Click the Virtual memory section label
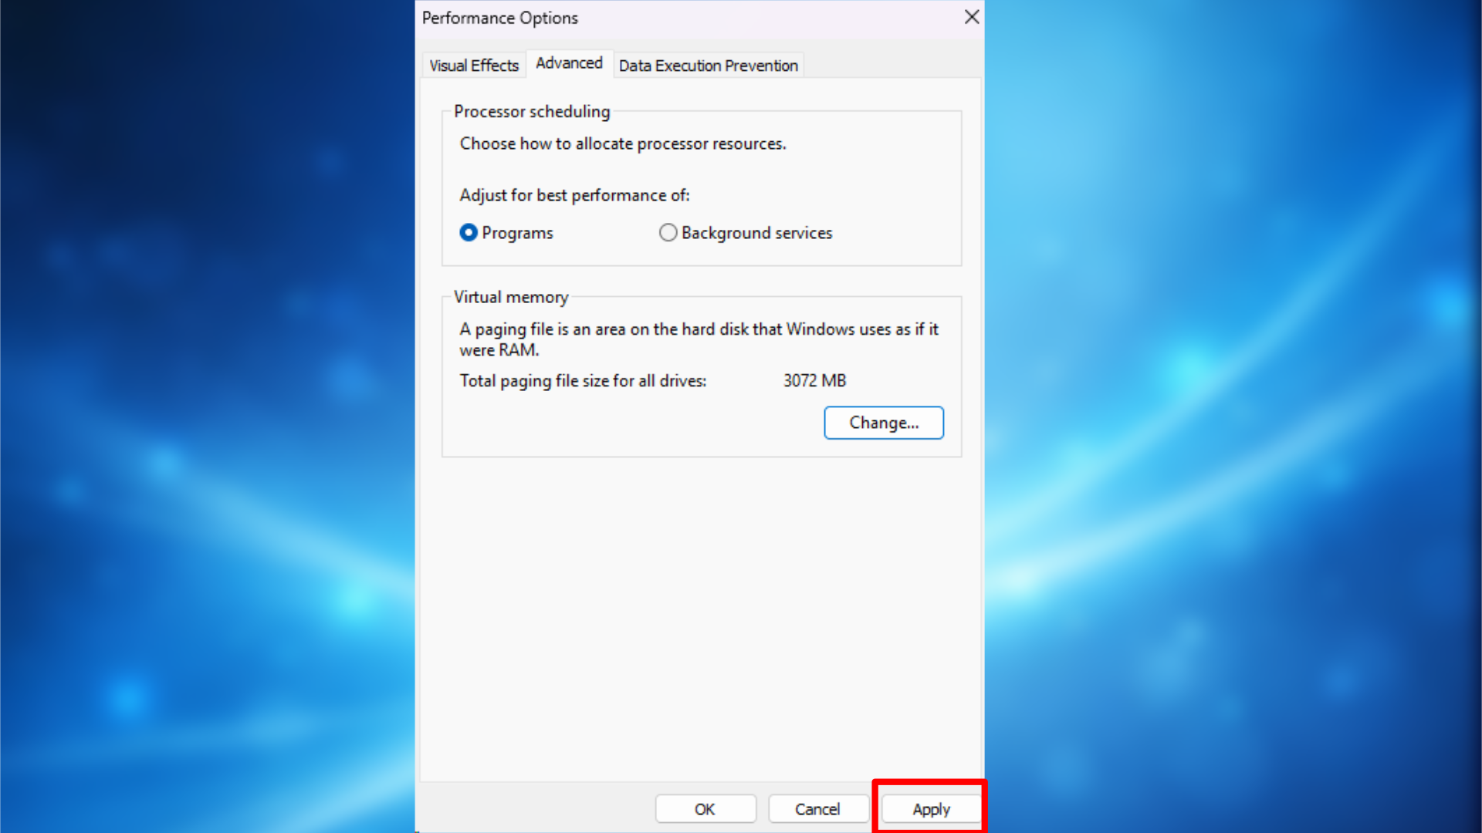This screenshot has height=833, width=1482. tap(510, 297)
